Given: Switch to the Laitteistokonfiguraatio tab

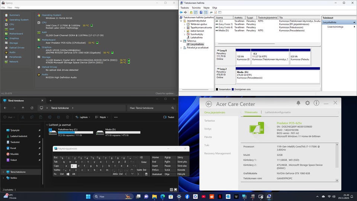Looking at the screenshot, I should (278, 112).
